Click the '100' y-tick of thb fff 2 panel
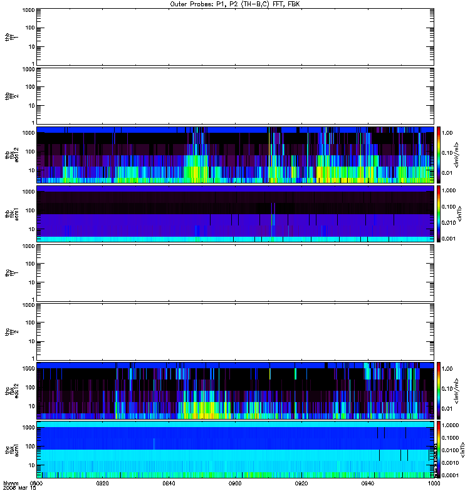Screen dimensions: 470x501 (30, 87)
